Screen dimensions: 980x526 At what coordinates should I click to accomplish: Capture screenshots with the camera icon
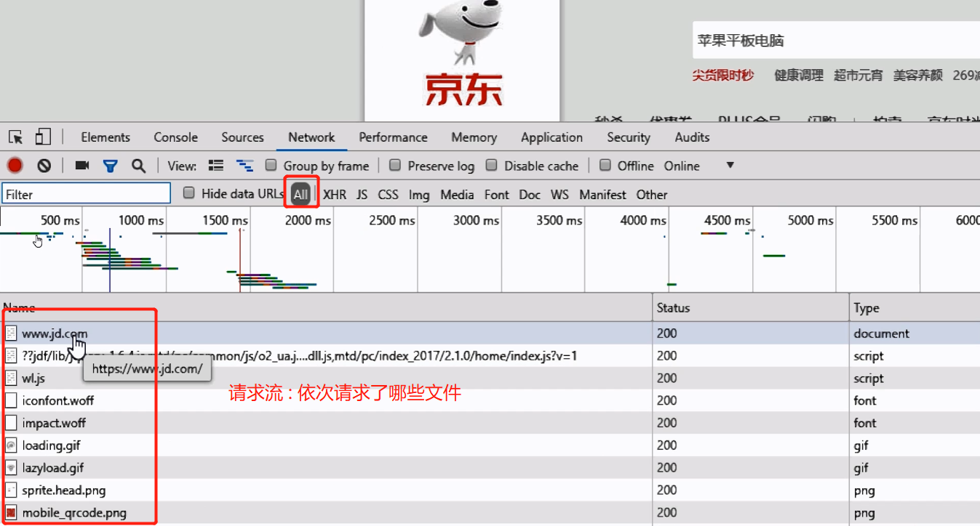point(82,166)
